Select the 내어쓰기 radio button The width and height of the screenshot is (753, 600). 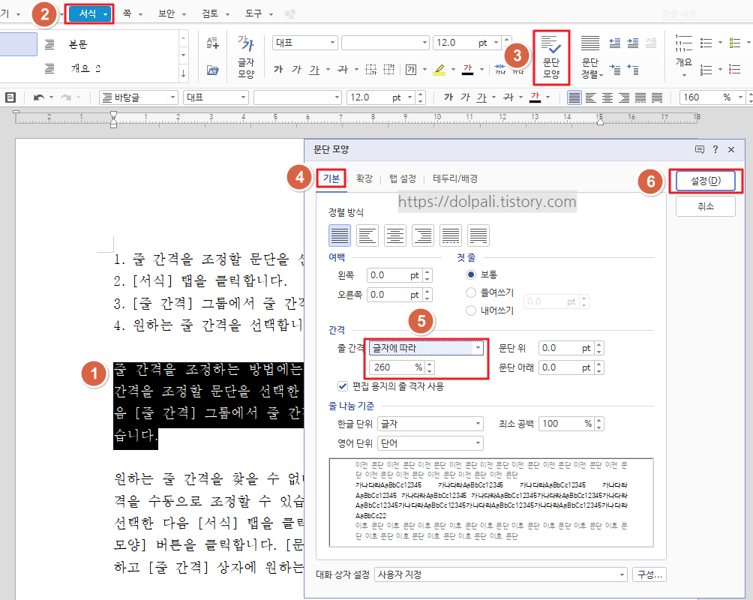coord(471,310)
